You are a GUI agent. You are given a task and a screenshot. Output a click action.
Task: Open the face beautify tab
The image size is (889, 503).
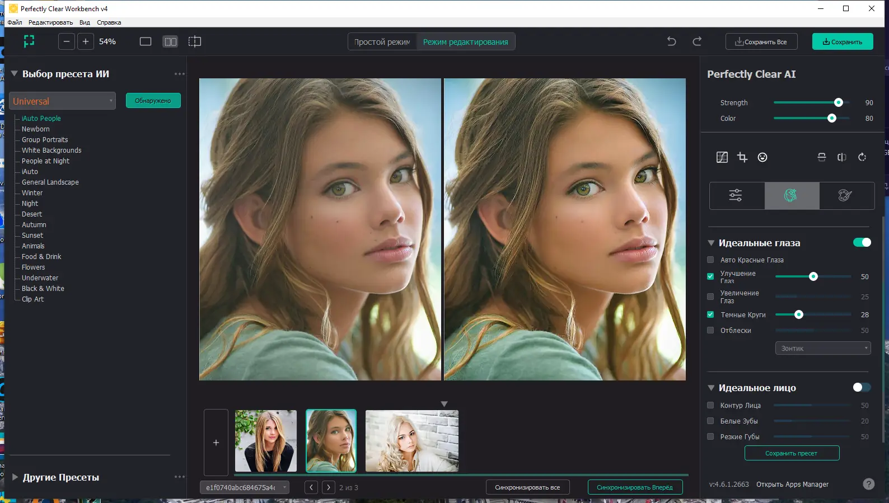point(791,195)
